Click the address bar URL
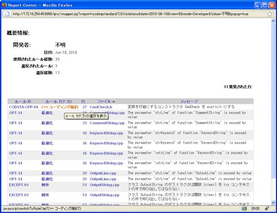The width and height of the screenshot is (277, 213). point(131,14)
